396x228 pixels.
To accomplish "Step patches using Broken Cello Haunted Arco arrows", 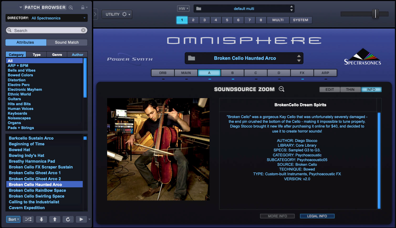I will pyautogui.click(x=299, y=58).
